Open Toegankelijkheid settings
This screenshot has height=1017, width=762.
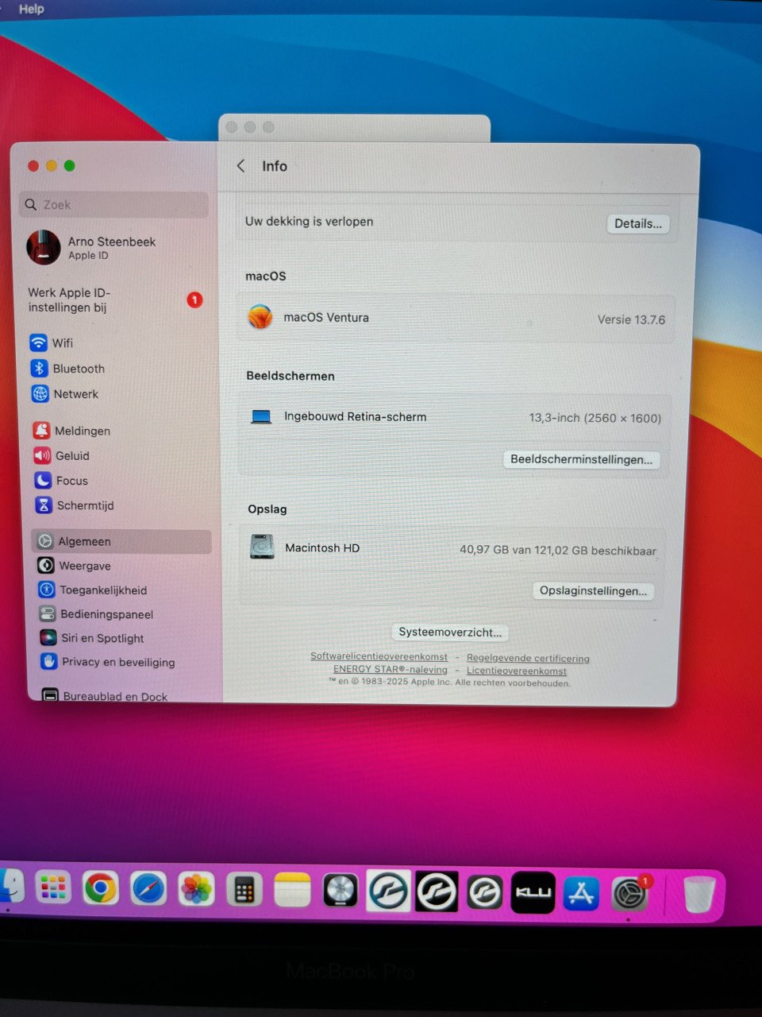tap(93, 590)
